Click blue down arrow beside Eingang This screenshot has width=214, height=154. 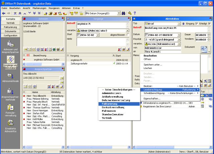click(x=183, y=24)
